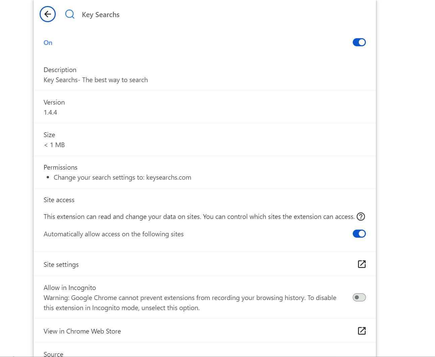Click the blue On status label

tap(48, 43)
